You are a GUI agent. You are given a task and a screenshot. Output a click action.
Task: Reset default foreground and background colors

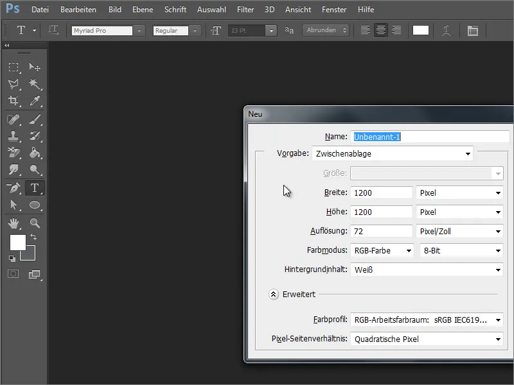click(12, 259)
